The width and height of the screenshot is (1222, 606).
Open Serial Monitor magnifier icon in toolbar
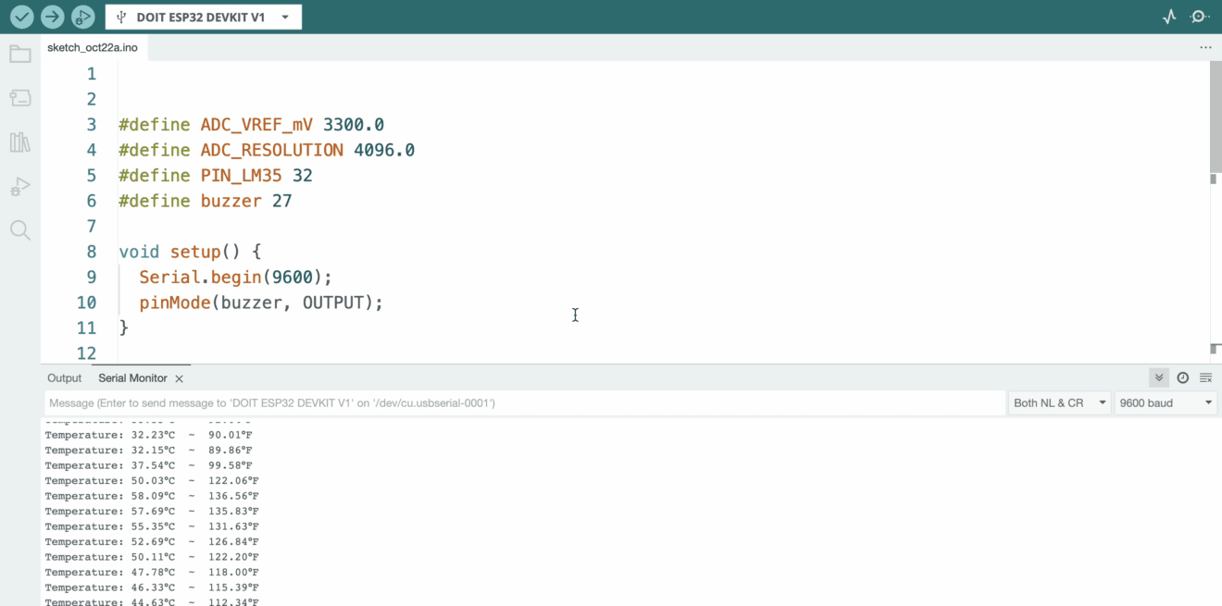pyautogui.click(x=1200, y=17)
